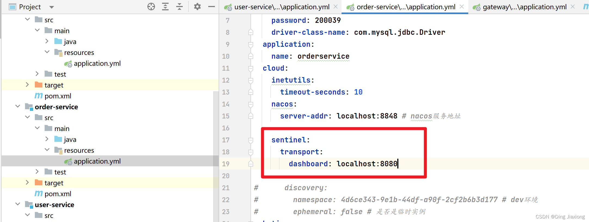Image resolution: width=589 pixels, height=222 pixels.
Task: Click the Collapse All icon
Action: (179, 7)
